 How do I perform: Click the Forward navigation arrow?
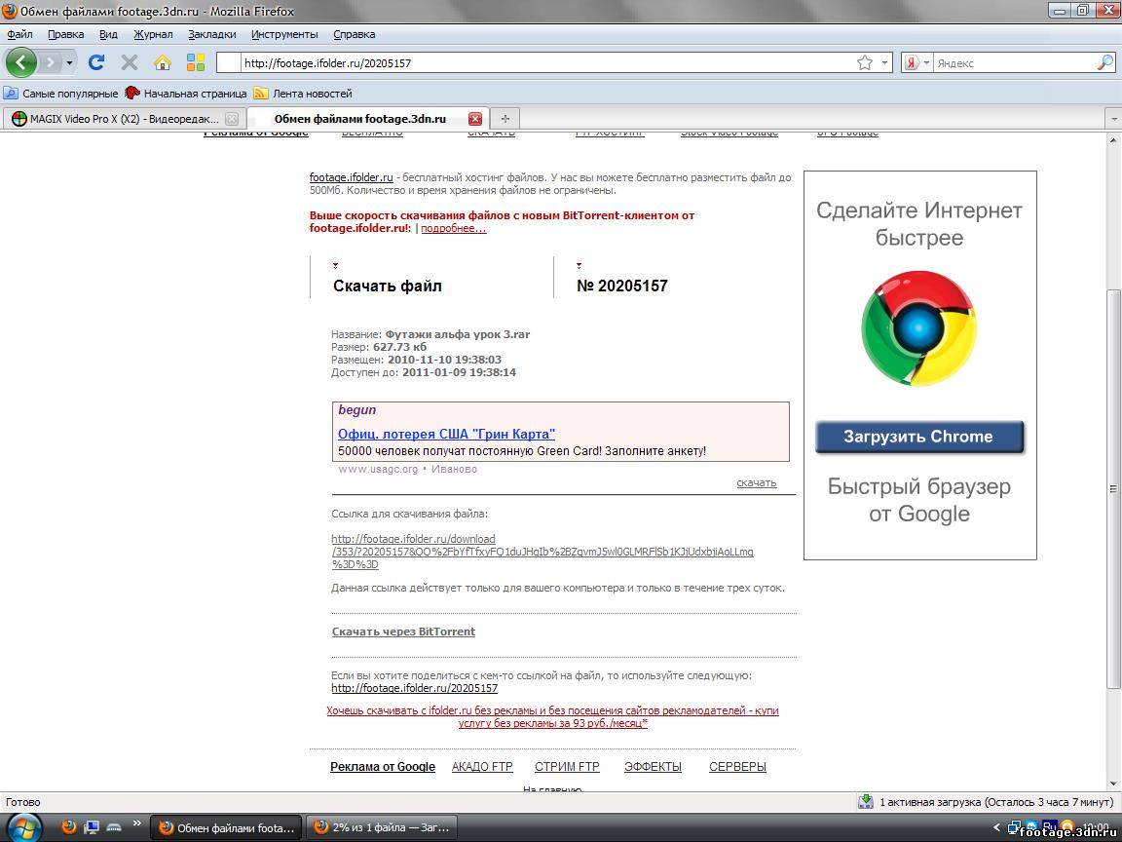[50, 63]
